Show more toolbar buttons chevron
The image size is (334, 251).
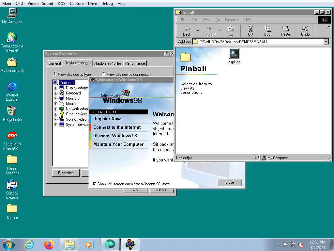pyautogui.click(x=328, y=27)
